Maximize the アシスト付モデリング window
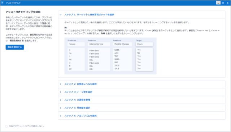This screenshot has height=132, width=231. tap(223, 3)
